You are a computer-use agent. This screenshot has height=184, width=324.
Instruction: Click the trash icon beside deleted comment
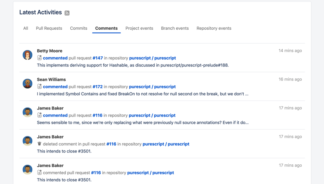click(39, 144)
